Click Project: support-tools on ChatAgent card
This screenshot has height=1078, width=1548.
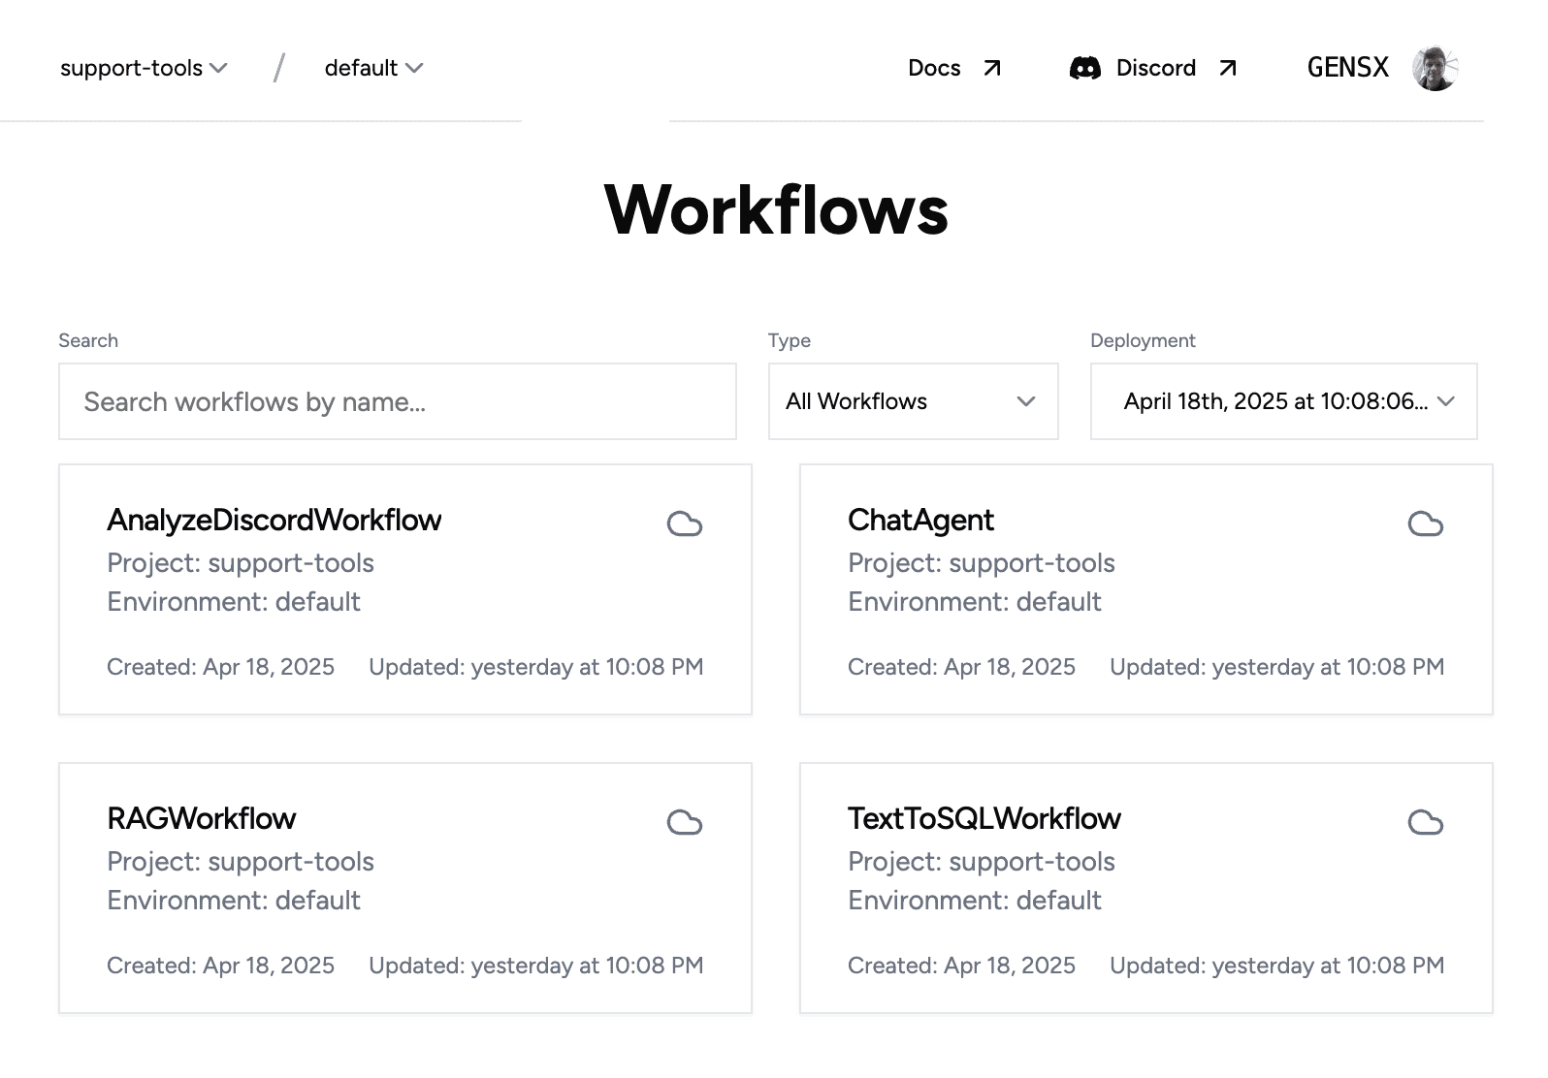[x=982, y=563]
